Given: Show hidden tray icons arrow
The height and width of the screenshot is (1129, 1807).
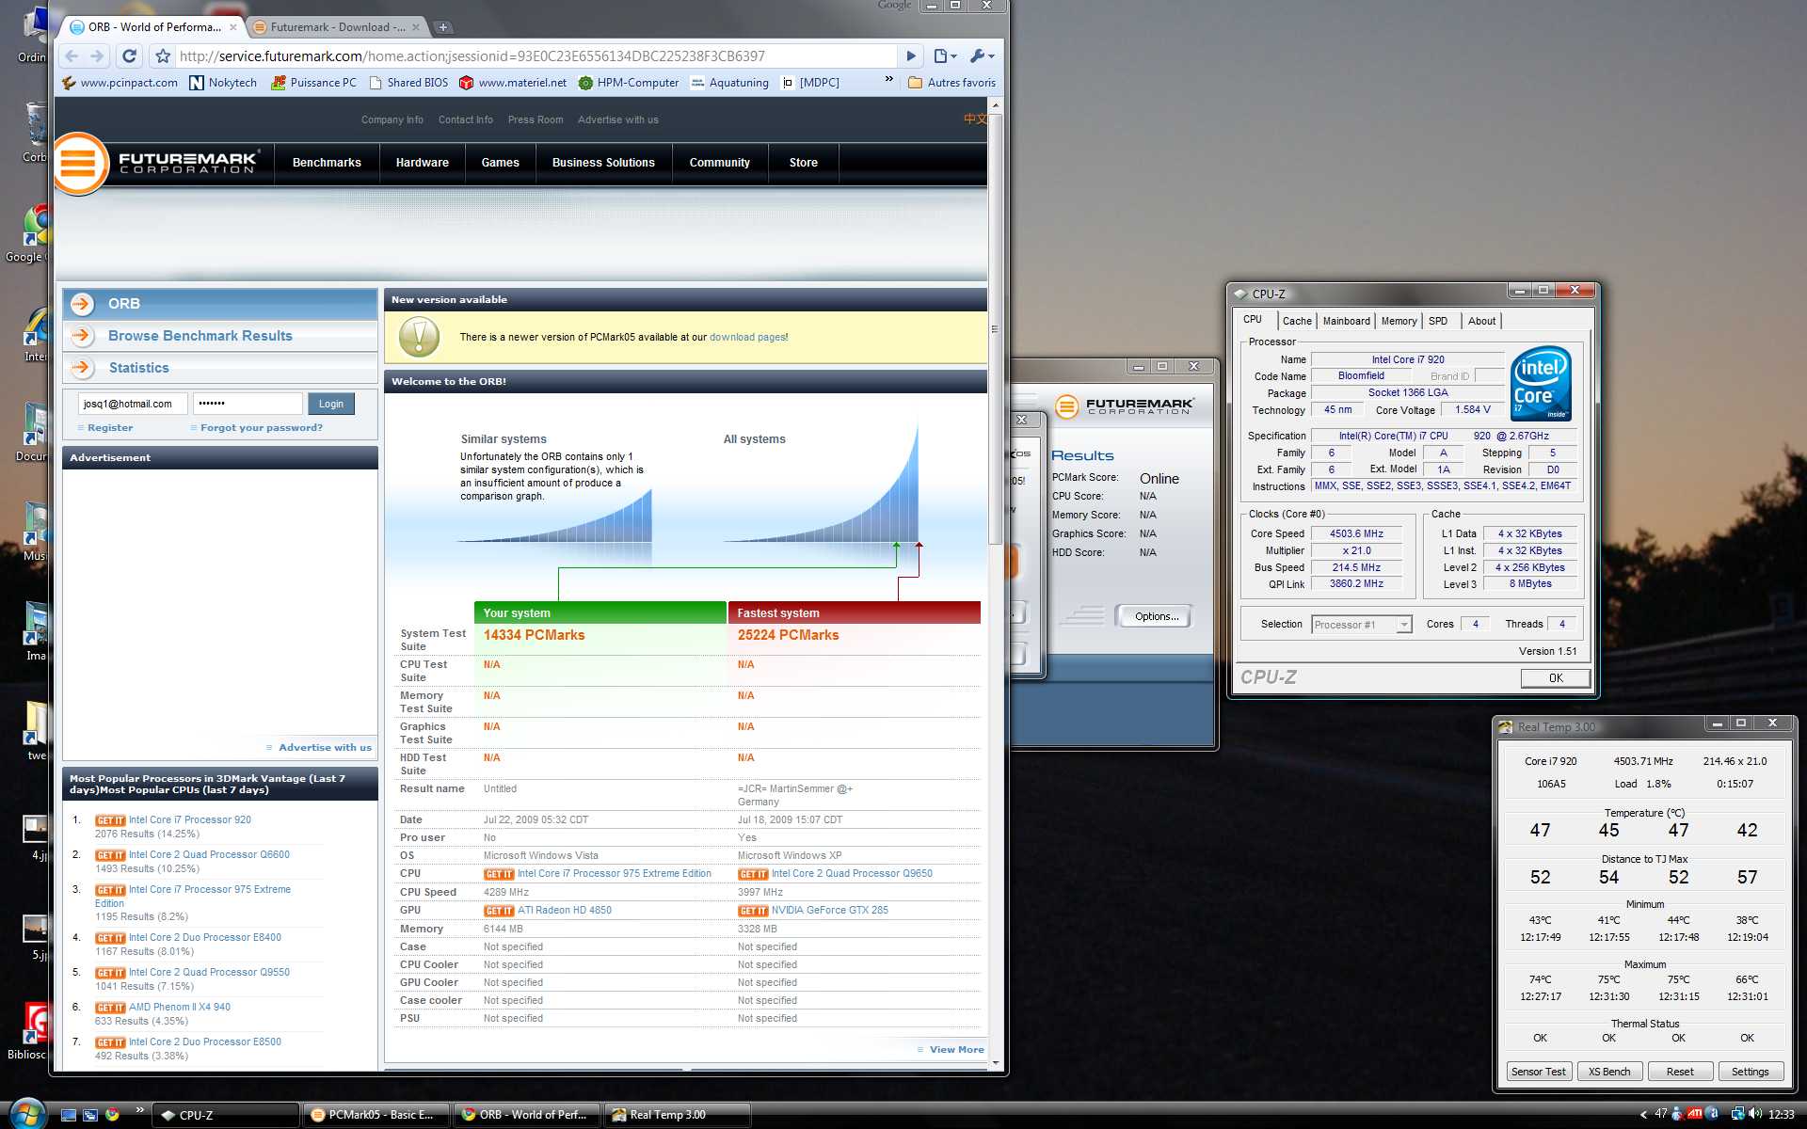Looking at the screenshot, I should pyautogui.click(x=1643, y=1115).
